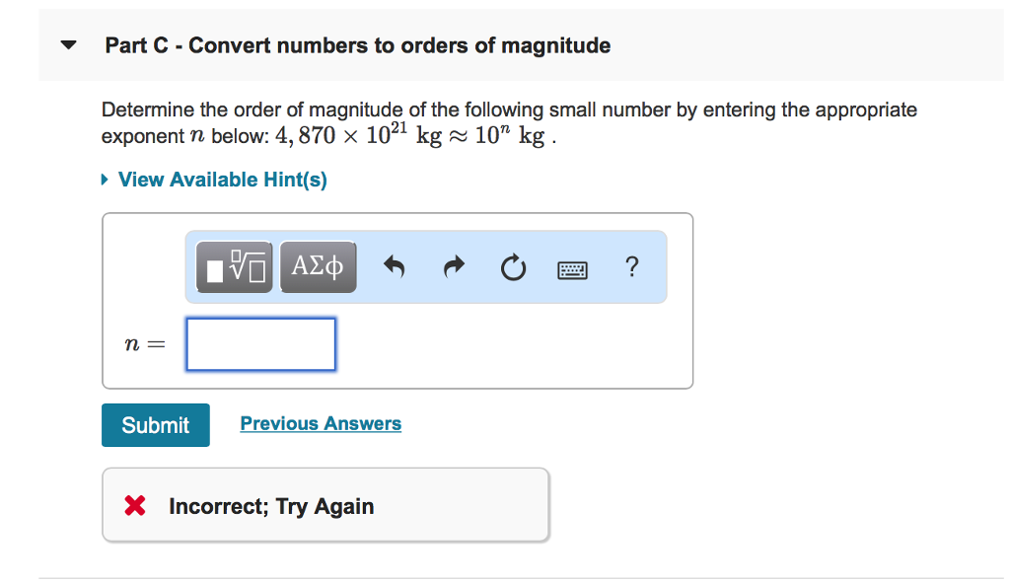The height and width of the screenshot is (583, 1010).
Task: Collapse Part C using the disclosure triangle
Action: [68, 44]
